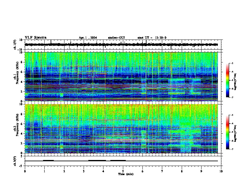This screenshot has width=249, height=192.
Task: Click the time axis tick label "5"
Action: tap(123, 171)
